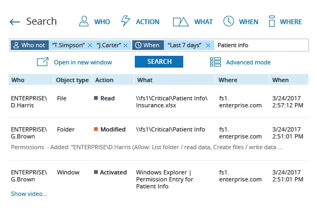The height and width of the screenshot is (212, 317).
Task: Select the "Who not" filter tag
Action: coord(30,45)
